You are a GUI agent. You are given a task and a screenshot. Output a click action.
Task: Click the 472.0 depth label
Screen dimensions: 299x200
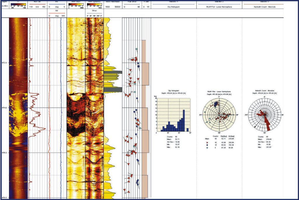coord(5,62)
